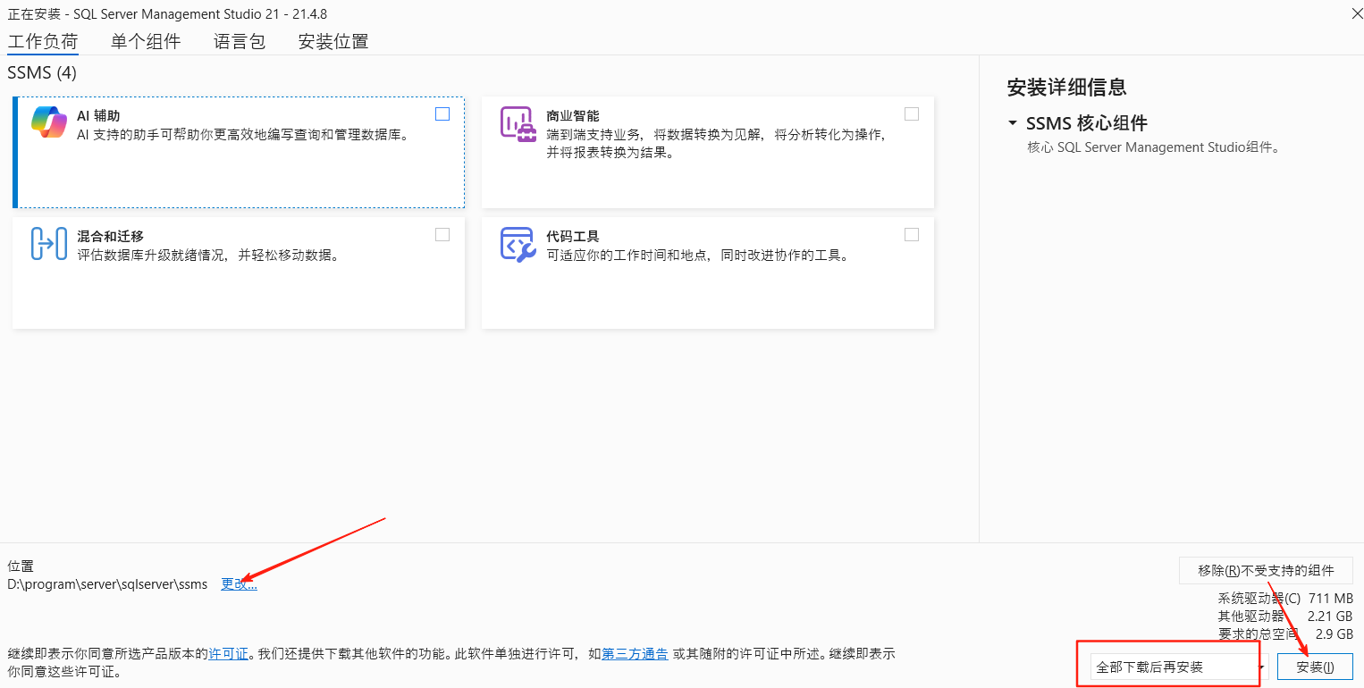Select the 代码工具 workload checkbox
This screenshot has height=688, width=1364.
(x=912, y=234)
